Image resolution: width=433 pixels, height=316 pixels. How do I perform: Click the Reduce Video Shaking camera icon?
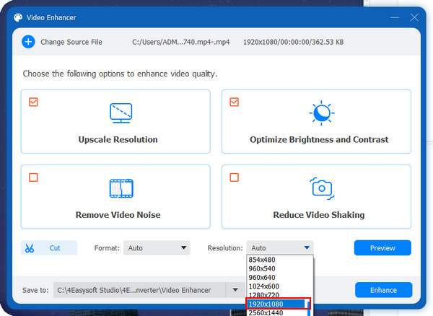(322, 188)
